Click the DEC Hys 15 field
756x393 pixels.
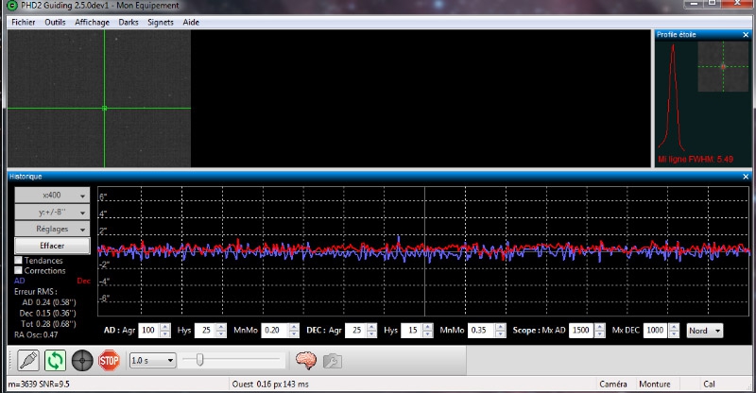click(412, 331)
